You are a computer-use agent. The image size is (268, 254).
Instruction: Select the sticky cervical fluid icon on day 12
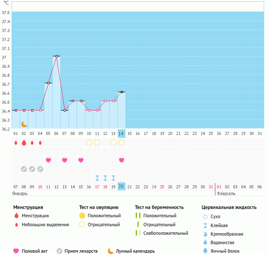coord(105,178)
